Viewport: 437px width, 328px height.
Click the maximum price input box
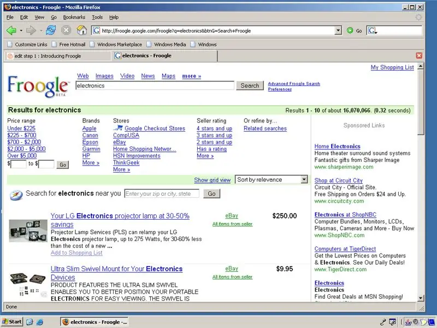(x=46, y=164)
